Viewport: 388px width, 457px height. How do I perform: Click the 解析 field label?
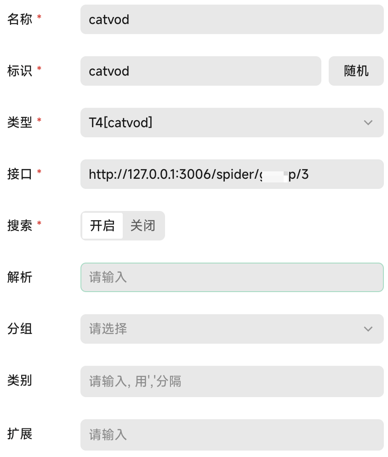(20, 277)
